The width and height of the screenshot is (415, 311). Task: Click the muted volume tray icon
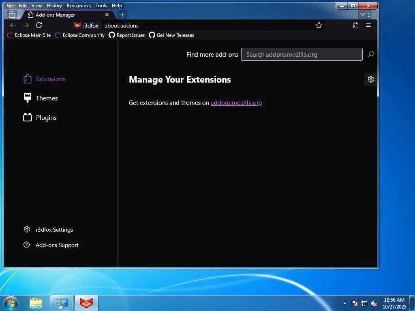pyautogui.click(x=374, y=303)
